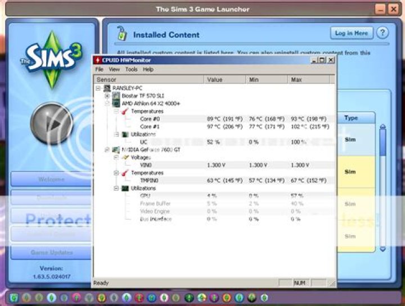This screenshot has height=306, width=405.
Task: Open the View menu in HWMonitor
Action: pos(114,69)
